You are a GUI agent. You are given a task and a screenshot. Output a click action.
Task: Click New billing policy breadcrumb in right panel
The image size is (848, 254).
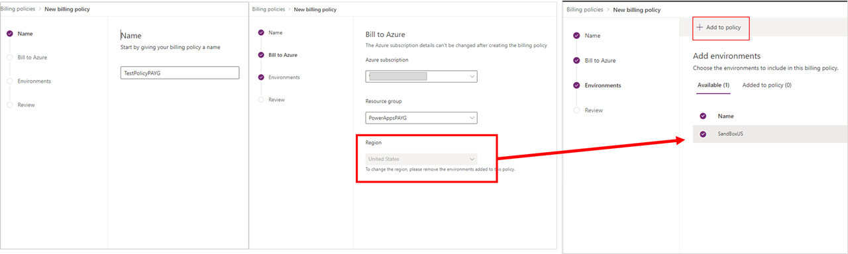pyautogui.click(x=637, y=10)
